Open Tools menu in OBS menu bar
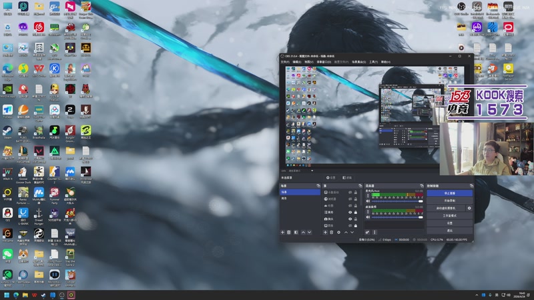The image size is (534, 300). [374, 62]
